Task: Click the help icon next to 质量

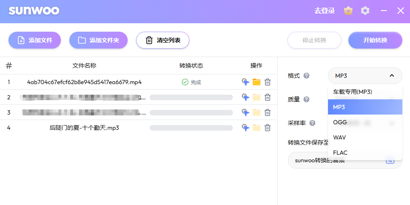Action: [x=306, y=99]
